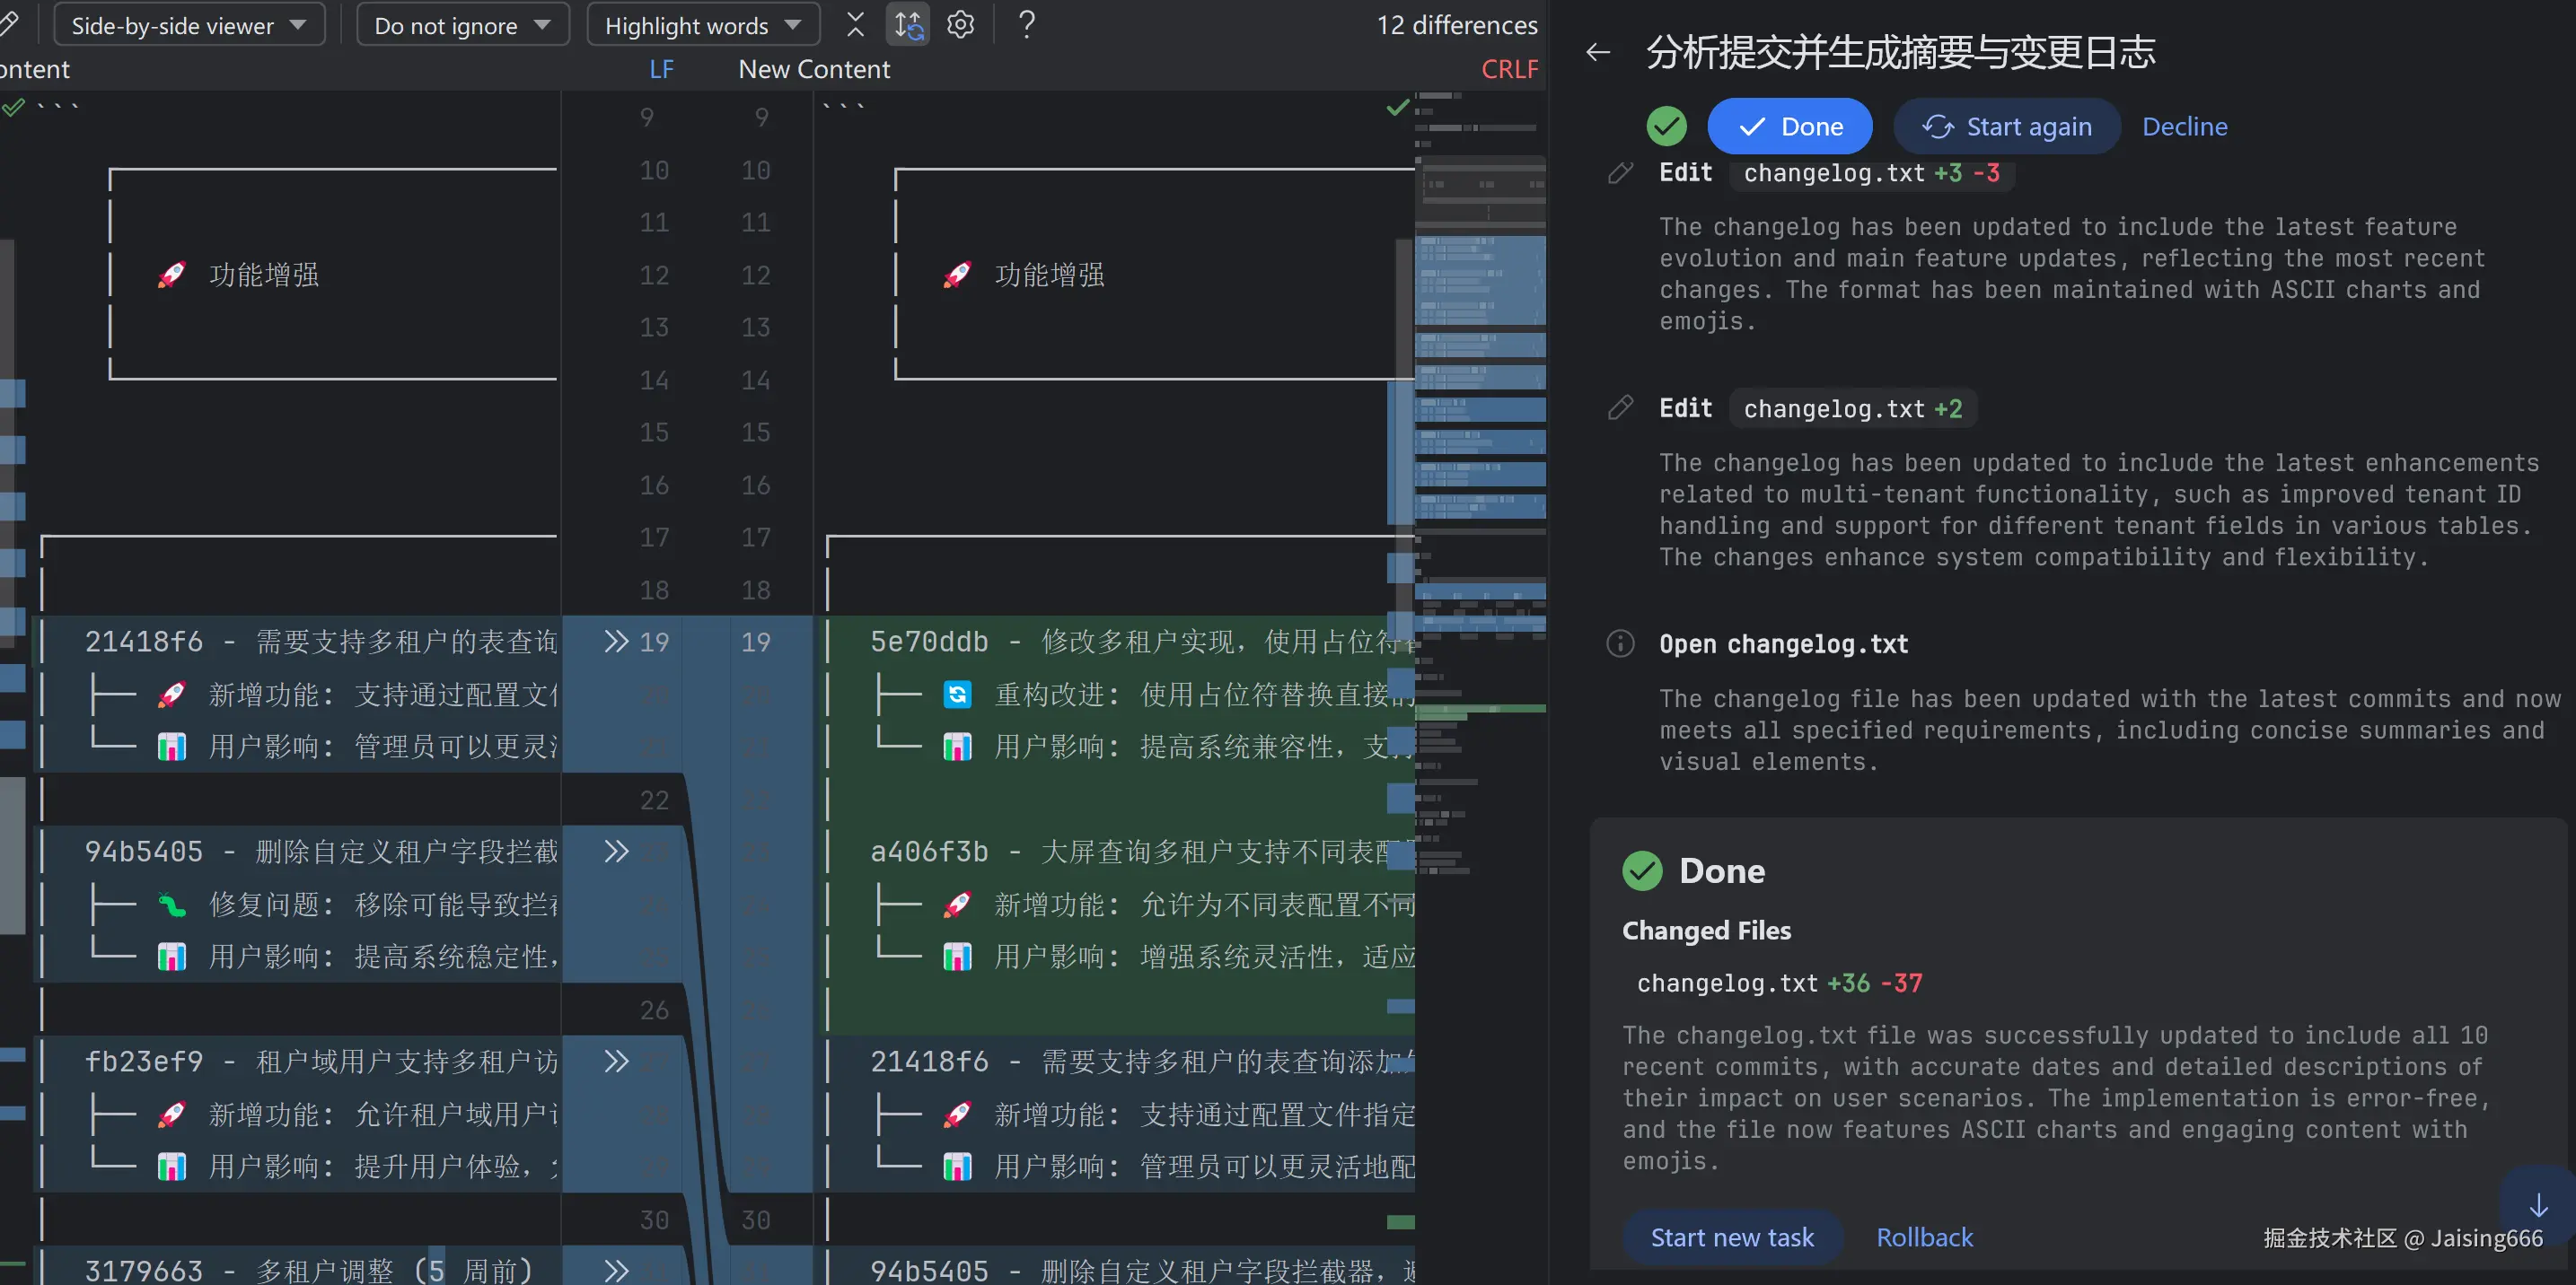Viewport: 2576px width, 1285px height.
Task: Open Highlight words dropdown
Action: tap(702, 25)
